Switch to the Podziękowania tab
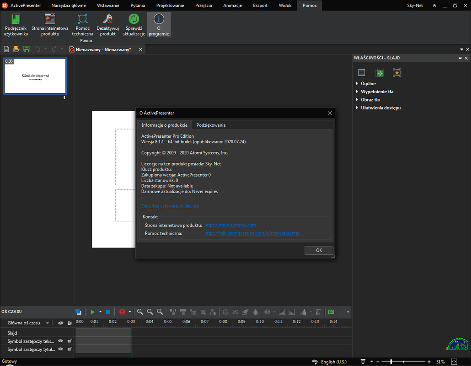The image size is (471, 366). click(211, 125)
